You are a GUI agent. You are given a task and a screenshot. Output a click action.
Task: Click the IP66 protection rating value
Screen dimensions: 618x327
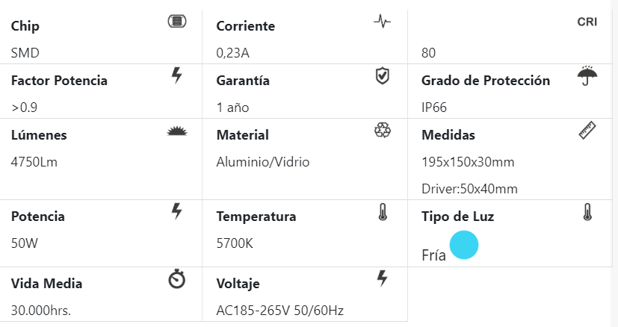[434, 107]
